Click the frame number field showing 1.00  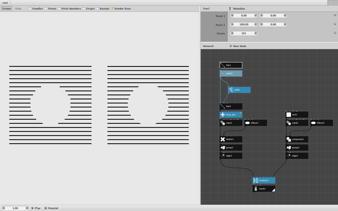point(15,208)
